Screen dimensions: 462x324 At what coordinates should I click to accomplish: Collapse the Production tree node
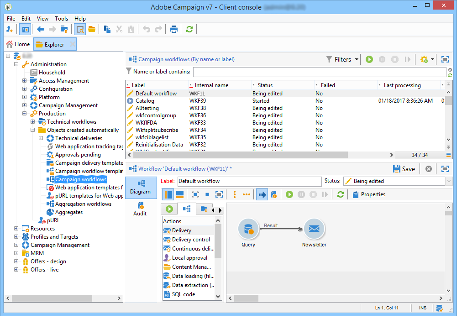click(25, 114)
